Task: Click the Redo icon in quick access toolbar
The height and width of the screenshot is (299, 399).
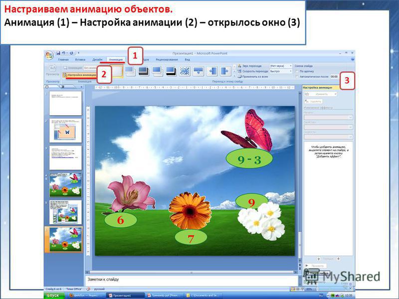Action: tap(71, 53)
